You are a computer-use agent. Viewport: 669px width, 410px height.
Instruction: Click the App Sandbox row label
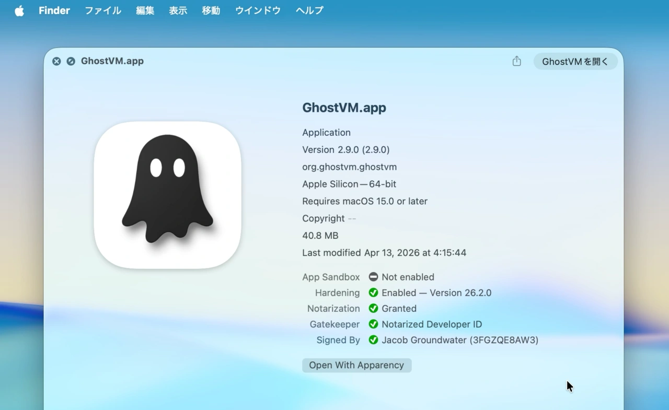[331, 277]
